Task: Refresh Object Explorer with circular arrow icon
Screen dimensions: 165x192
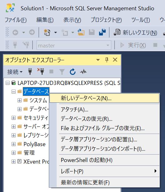Action: 73,71
